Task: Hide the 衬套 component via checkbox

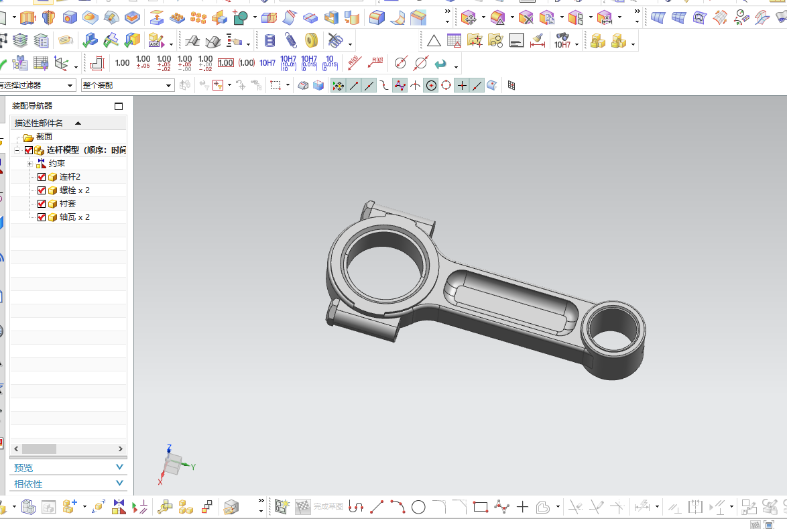Action: click(42, 204)
